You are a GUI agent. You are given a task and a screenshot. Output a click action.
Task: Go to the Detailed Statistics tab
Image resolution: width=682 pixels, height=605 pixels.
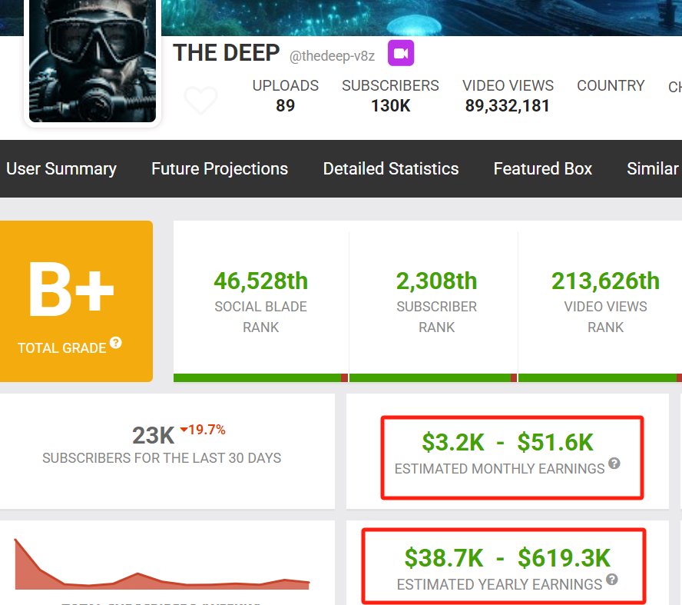click(391, 169)
